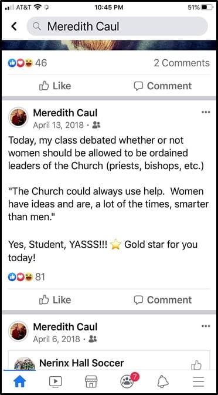Open options dots on April 13 post
Viewport: 218px width, 395px height.
(206, 112)
